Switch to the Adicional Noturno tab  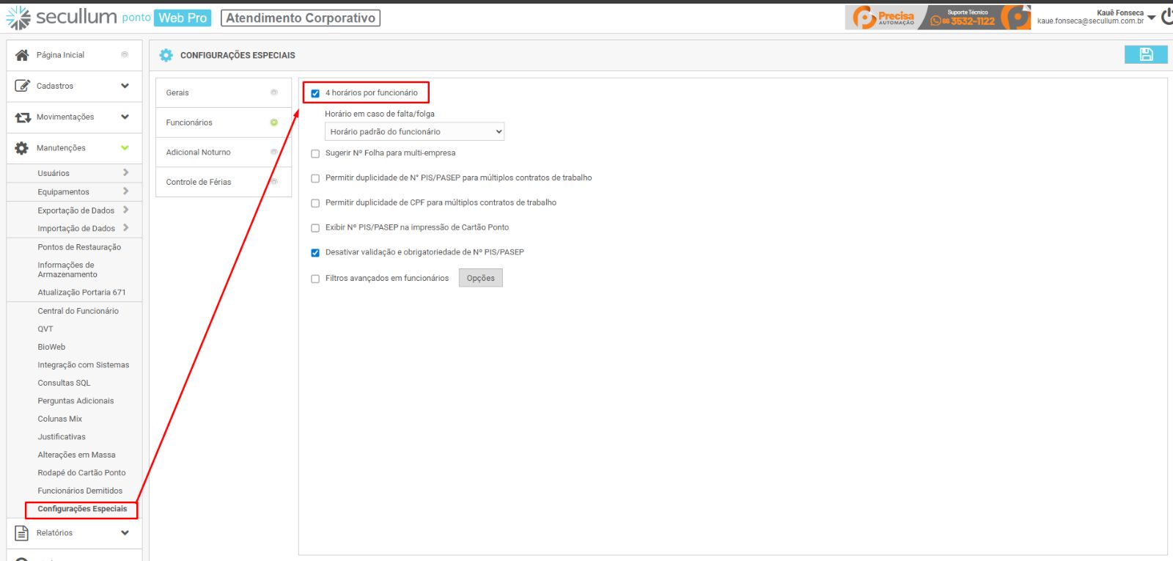pyautogui.click(x=198, y=153)
